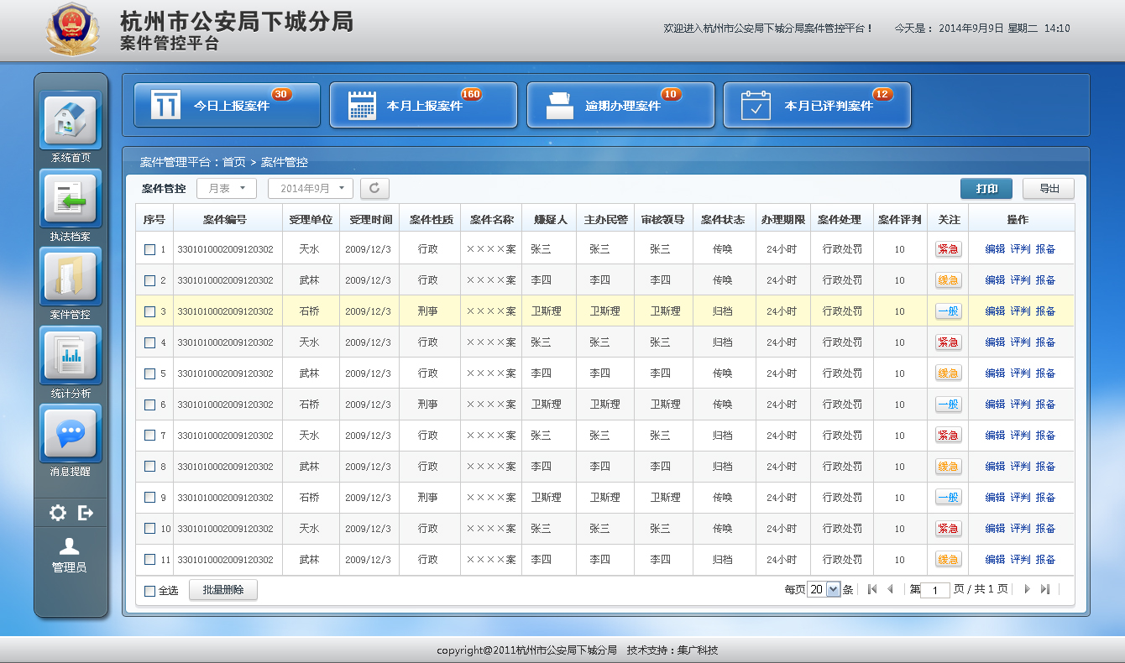Click 编辑 link in row 6
1125x663 pixels.
point(995,405)
